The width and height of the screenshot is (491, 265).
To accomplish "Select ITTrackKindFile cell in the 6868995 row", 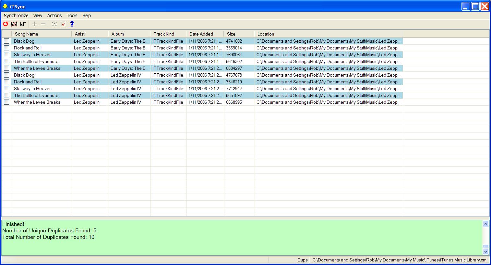I will [x=168, y=102].
